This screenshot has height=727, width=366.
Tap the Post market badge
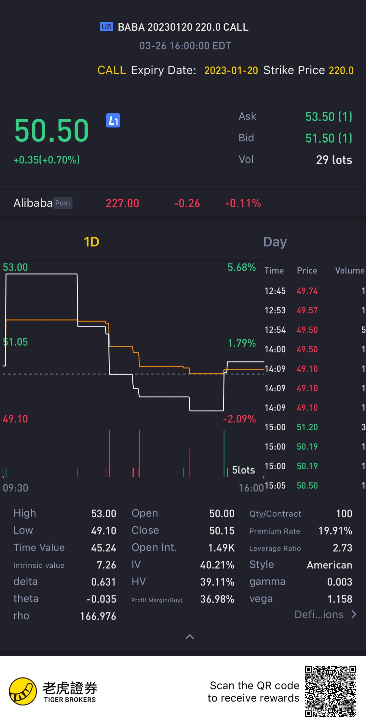point(63,203)
